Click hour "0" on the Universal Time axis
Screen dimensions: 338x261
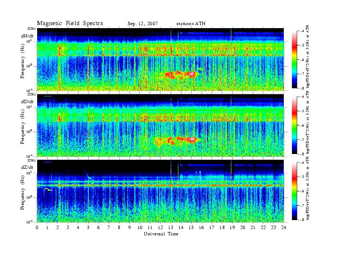(x=37, y=228)
